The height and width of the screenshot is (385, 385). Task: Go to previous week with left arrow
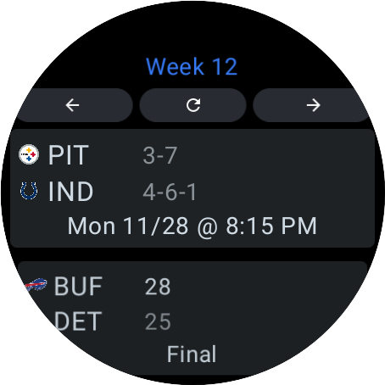pos(72,105)
